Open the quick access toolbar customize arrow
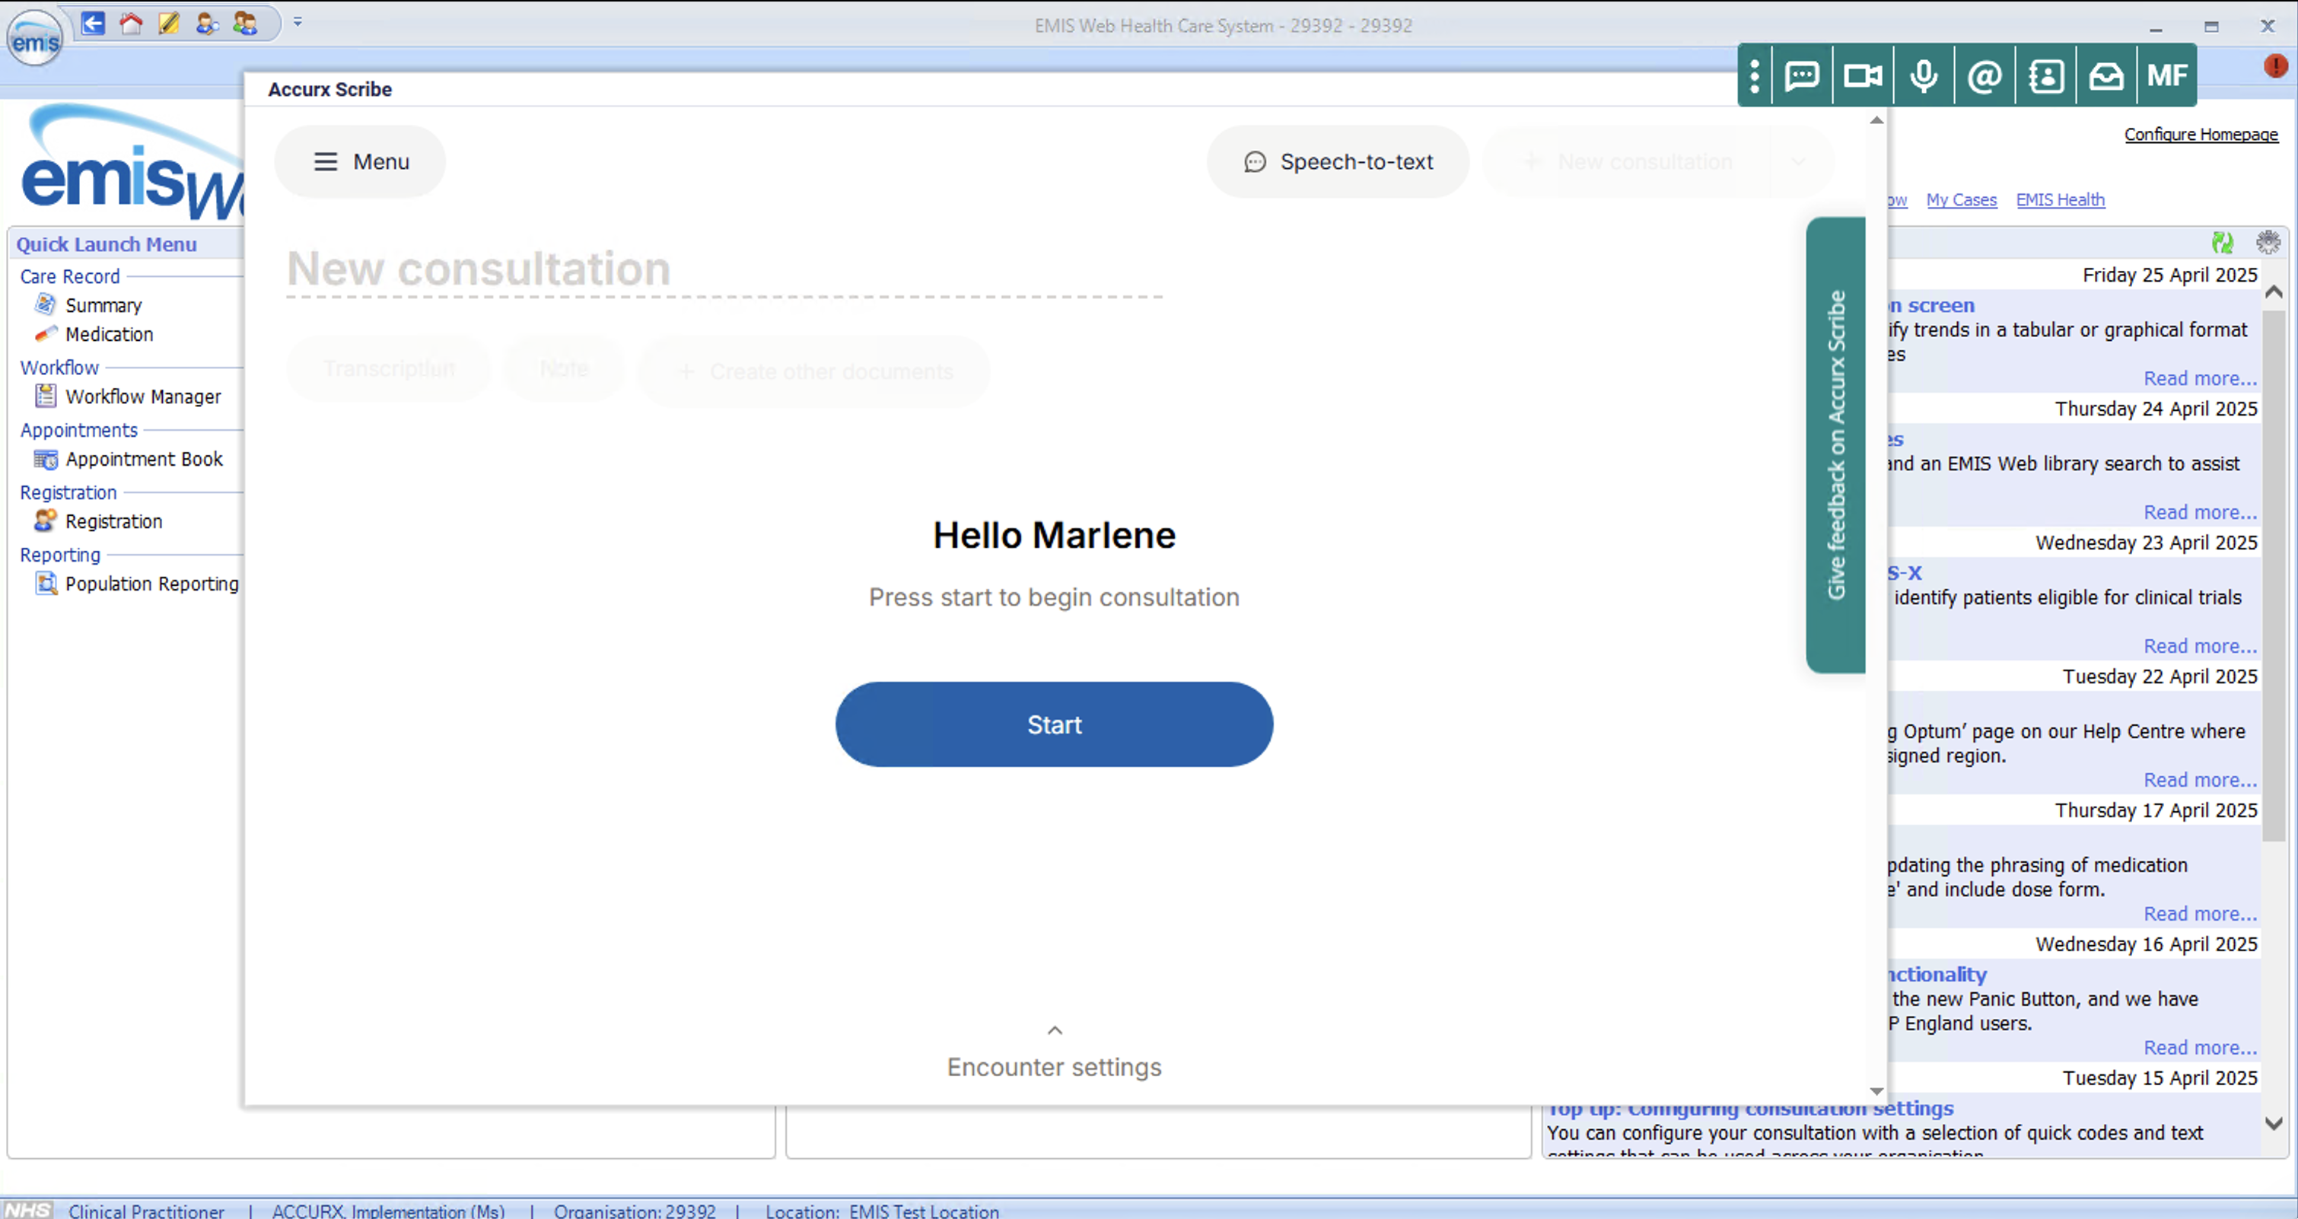This screenshot has width=2298, height=1219. click(x=298, y=22)
